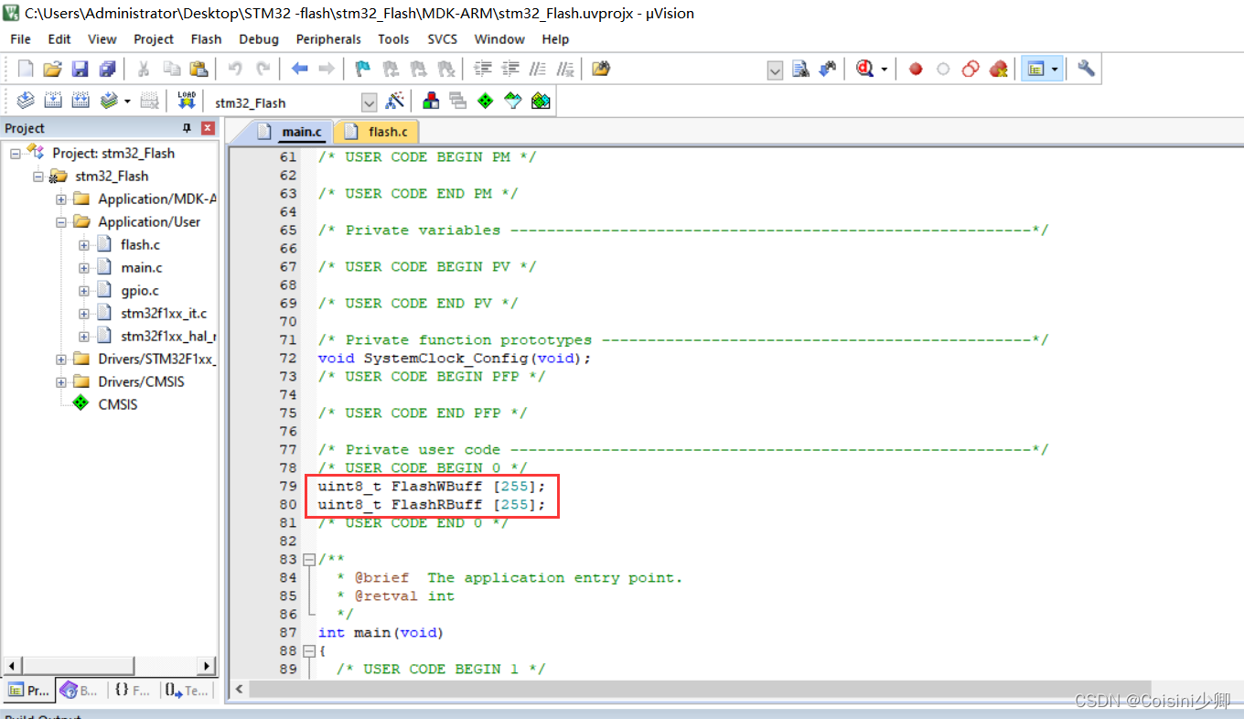Open the SVCS menu

[443, 39]
